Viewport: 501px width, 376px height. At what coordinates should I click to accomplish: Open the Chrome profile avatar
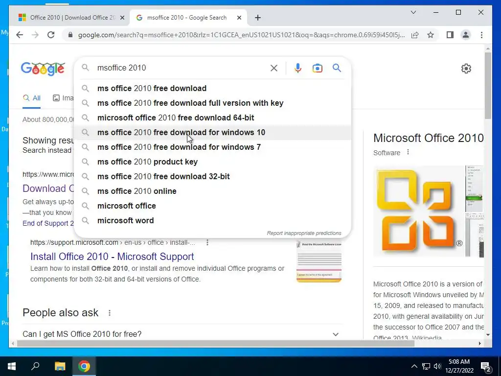(466, 35)
